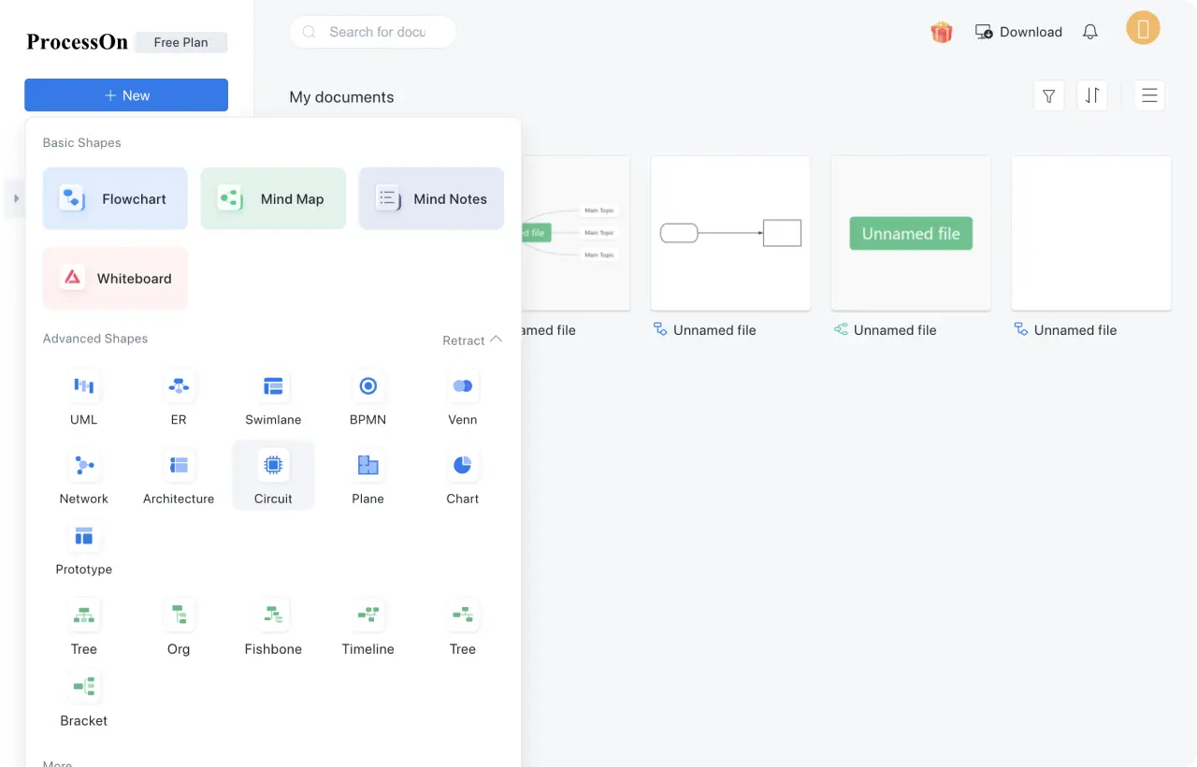Screen dimensions: 1197x767
Task: Open a new BPMN diagram
Action: point(368,386)
